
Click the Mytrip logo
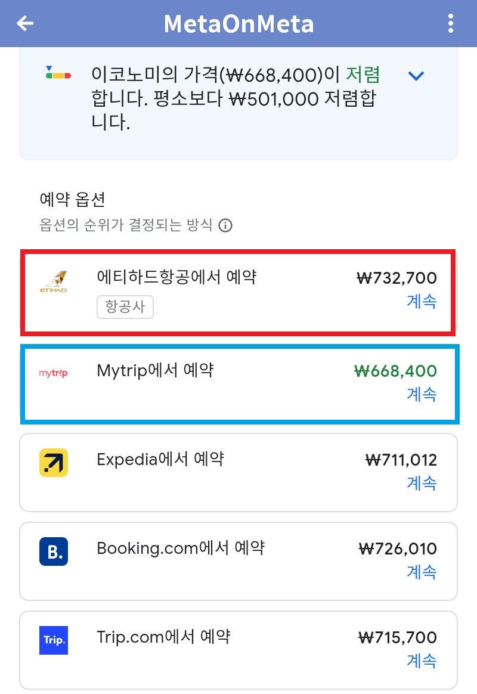54,371
